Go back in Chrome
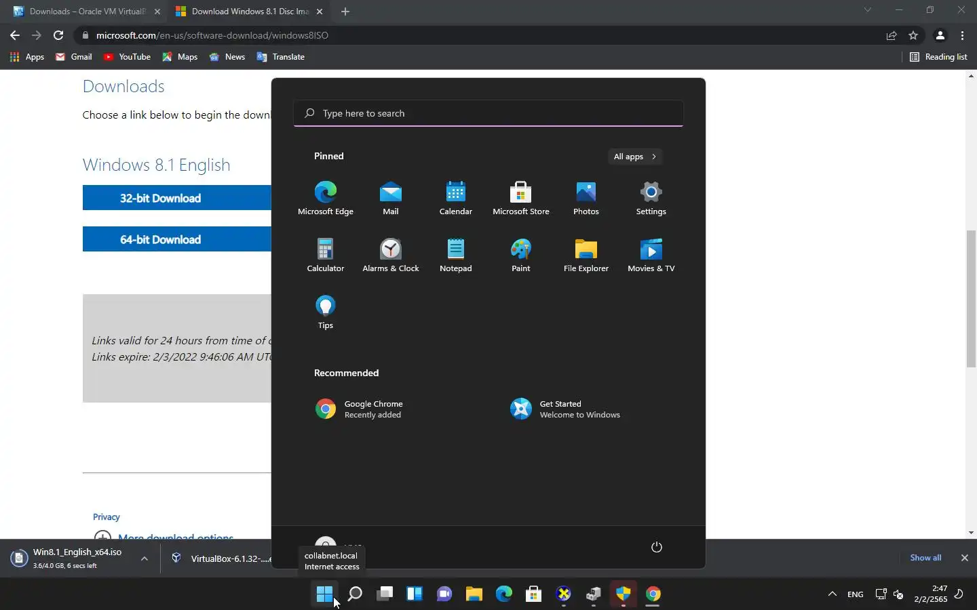 click(15, 35)
